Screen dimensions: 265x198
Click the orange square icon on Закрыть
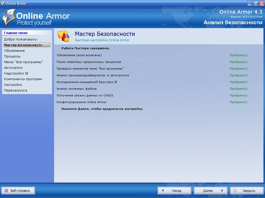(235, 190)
